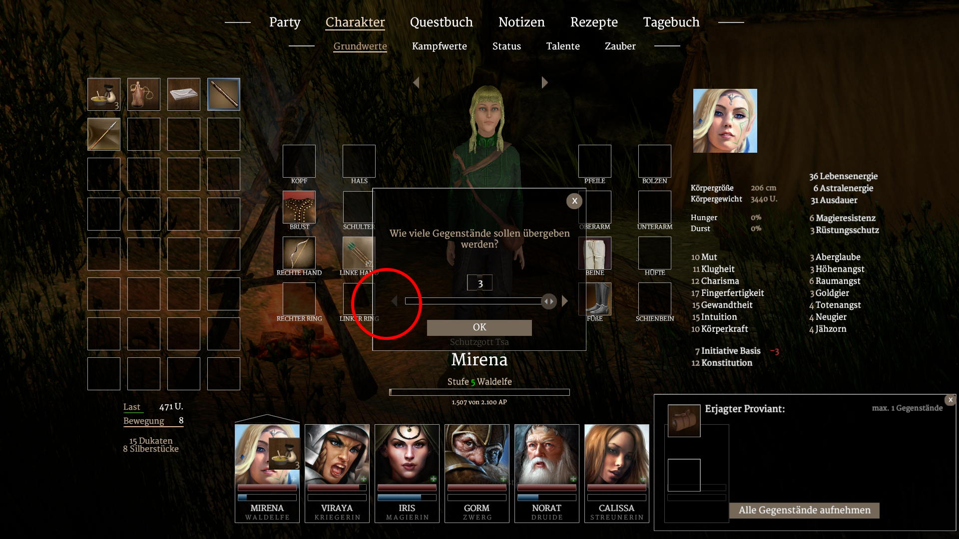The image size is (959, 539).
Task: Open the Rezepte tab
Action: tap(594, 22)
